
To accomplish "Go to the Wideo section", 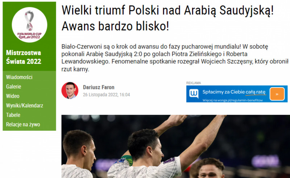I will coord(13,96).
